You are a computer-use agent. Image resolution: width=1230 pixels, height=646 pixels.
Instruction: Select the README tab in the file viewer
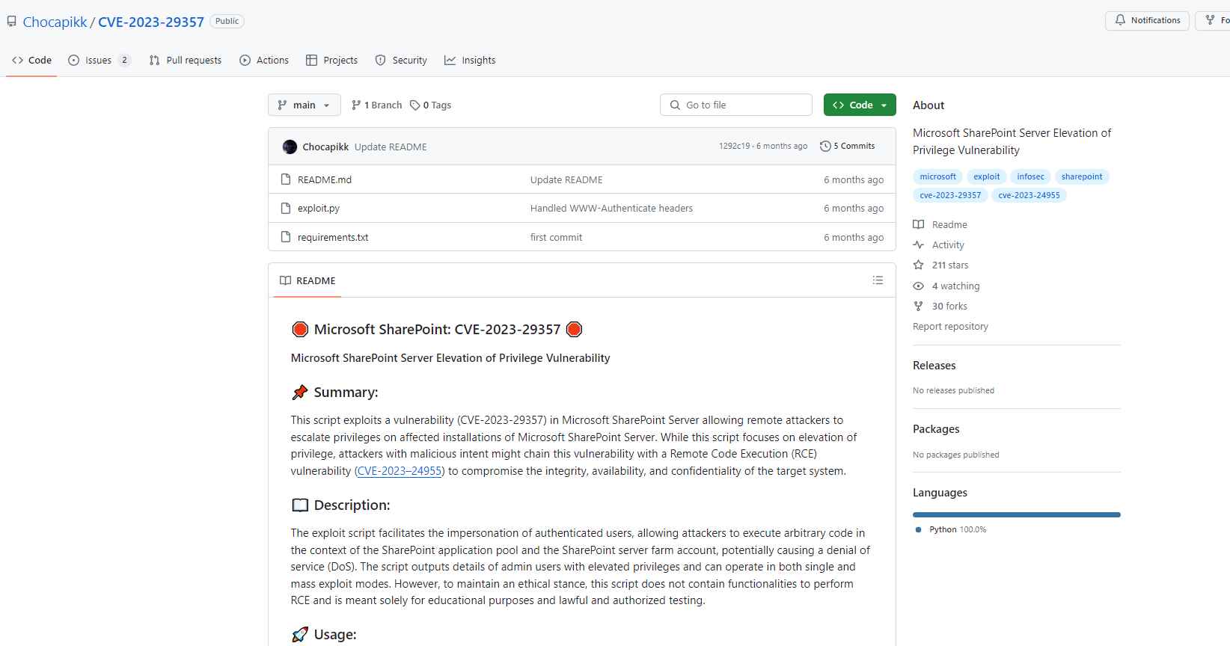pyautogui.click(x=307, y=280)
